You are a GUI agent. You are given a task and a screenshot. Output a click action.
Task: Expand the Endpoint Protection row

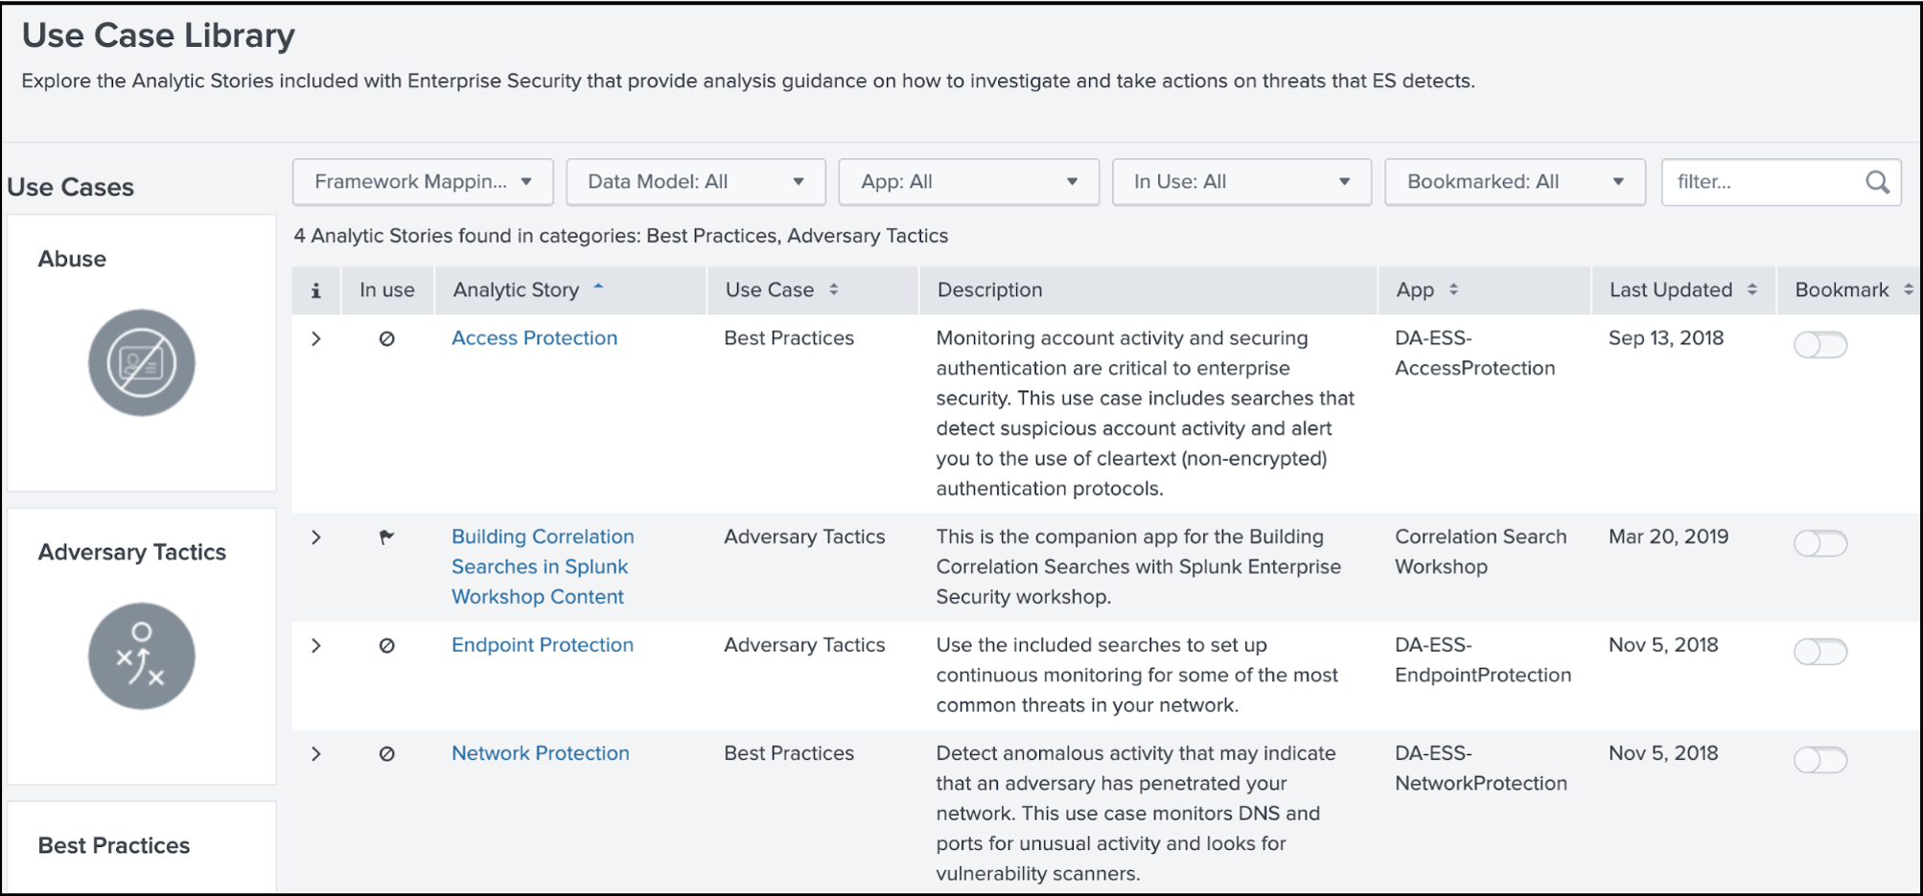[316, 645]
